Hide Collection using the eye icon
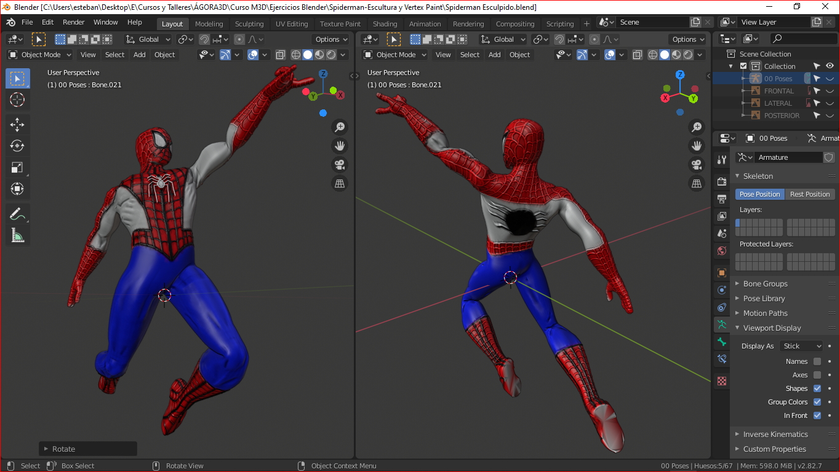The width and height of the screenshot is (840, 472). tap(830, 66)
